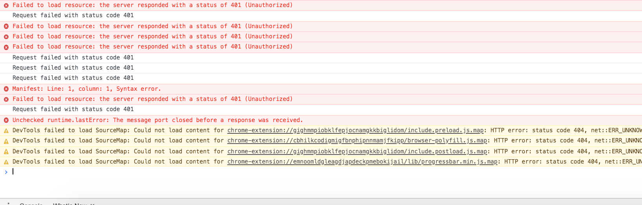This screenshot has height=205, width=642.
Task: Open the include.preload.js.map extension link
Action: tap(355, 130)
